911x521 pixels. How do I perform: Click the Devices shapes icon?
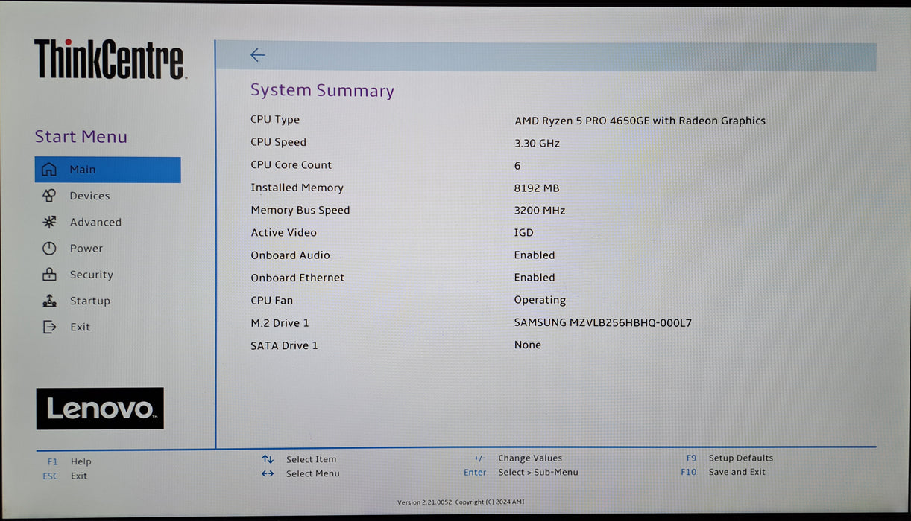(49, 196)
